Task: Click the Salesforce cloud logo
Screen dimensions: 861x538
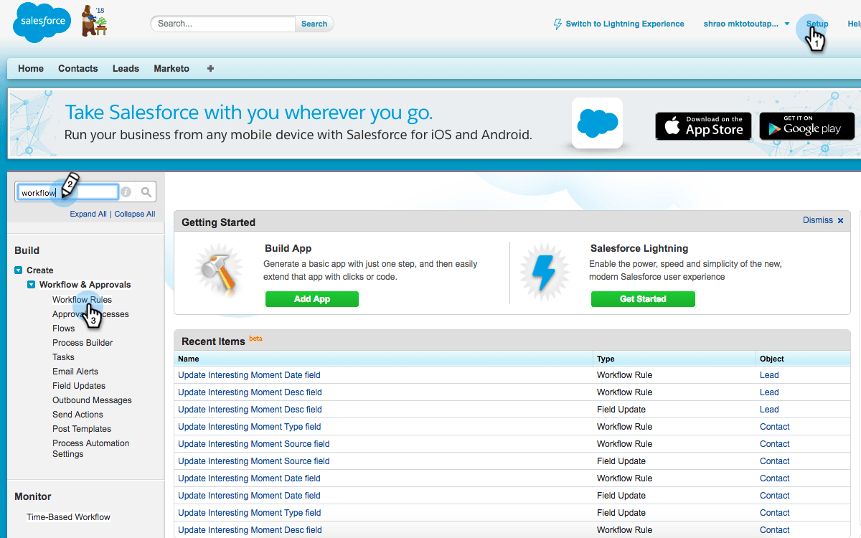Action: (x=41, y=22)
